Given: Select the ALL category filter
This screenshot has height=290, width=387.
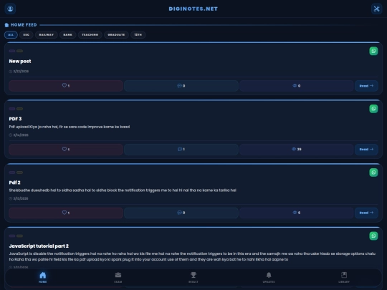Looking at the screenshot, I should [x=11, y=35].
